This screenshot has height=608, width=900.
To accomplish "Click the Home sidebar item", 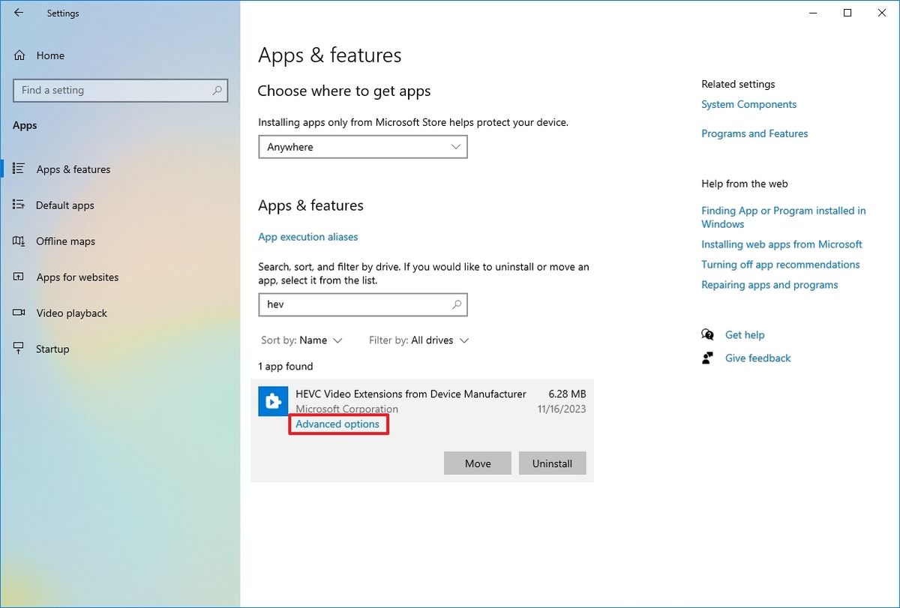I will [50, 55].
